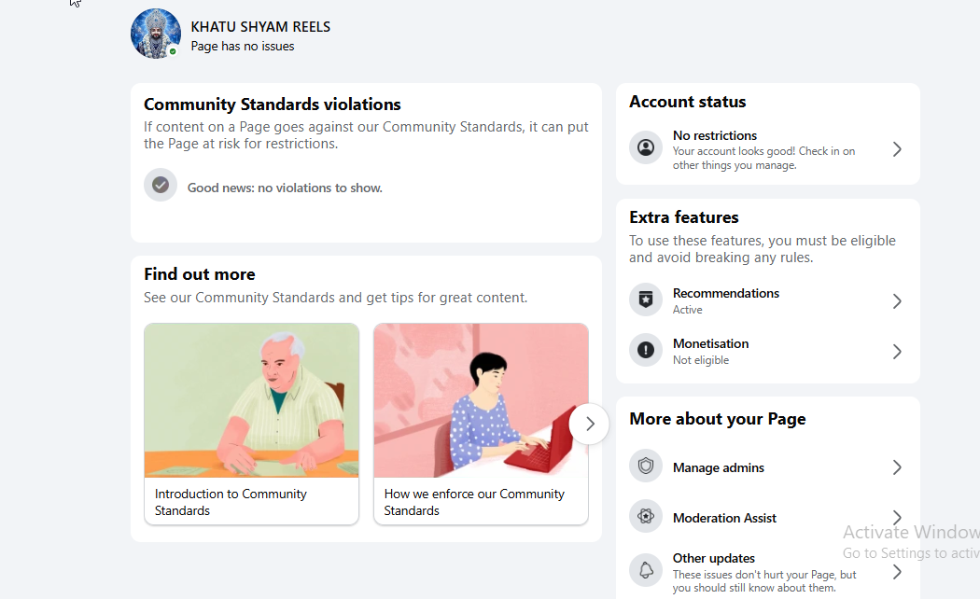Screen dimensions: 980x599
Task: Click the KHATU SHYAM REELS profile picture
Action: (x=156, y=34)
